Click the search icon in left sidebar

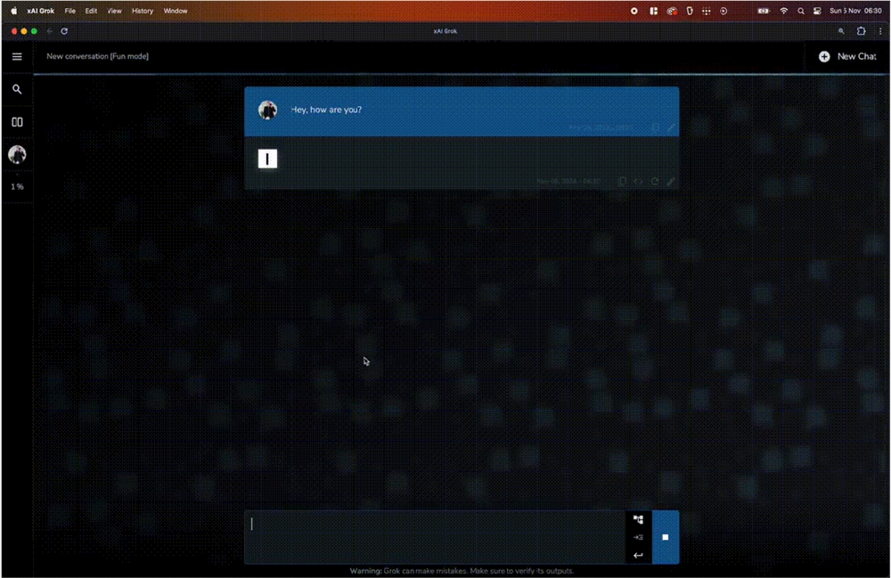point(17,89)
